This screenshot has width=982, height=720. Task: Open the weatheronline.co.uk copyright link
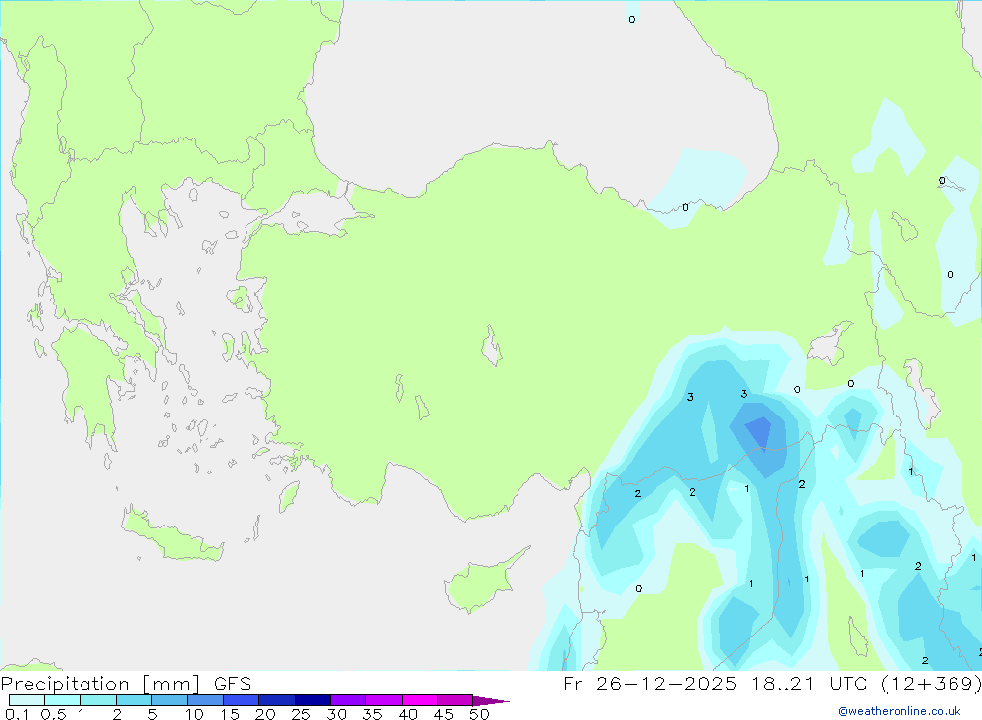[x=900, y=711]
